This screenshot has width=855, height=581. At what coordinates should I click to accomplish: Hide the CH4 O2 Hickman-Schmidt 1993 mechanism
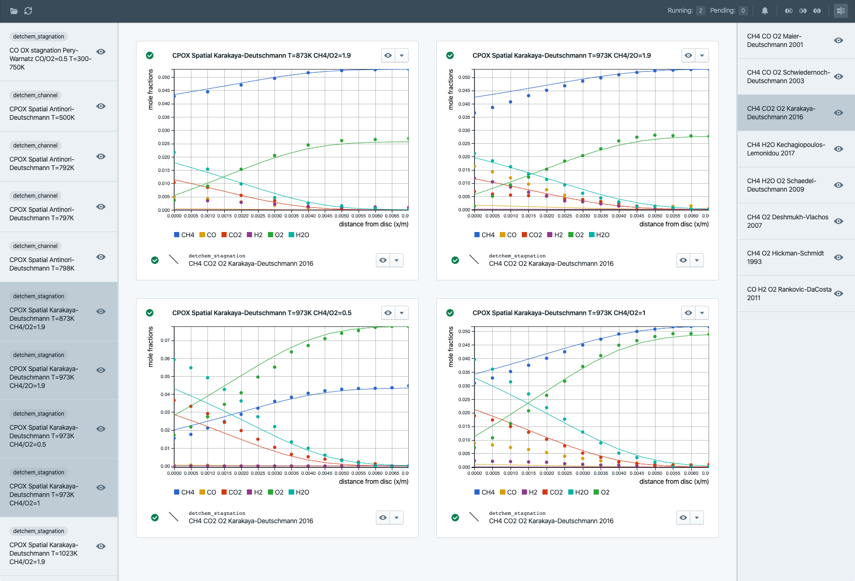coord(839,257)
